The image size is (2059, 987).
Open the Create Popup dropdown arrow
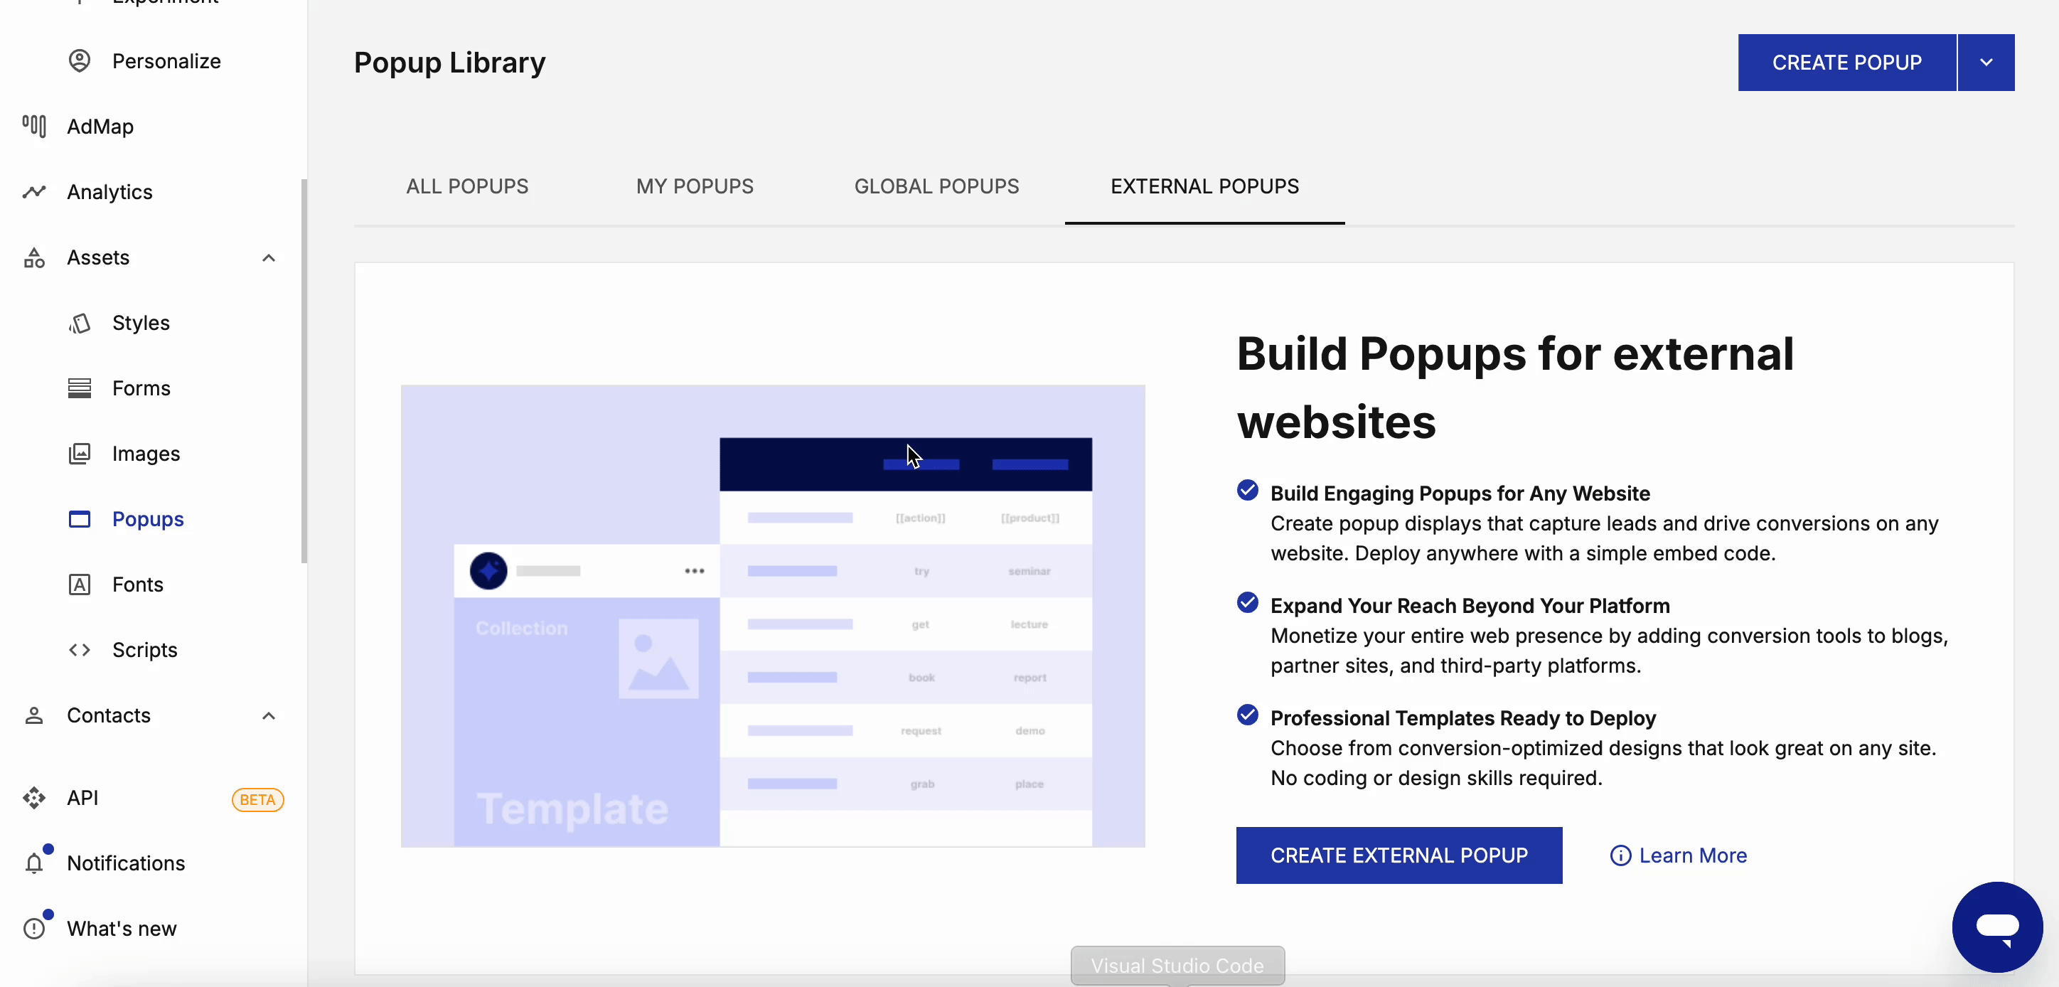1986,62
